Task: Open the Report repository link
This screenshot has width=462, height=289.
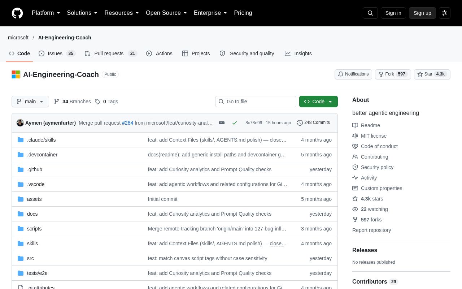Action: click(371, 230)
